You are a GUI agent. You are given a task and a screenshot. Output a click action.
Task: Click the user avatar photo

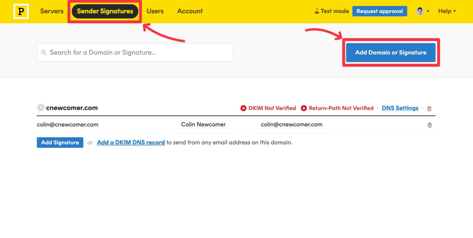[x=420, y=11]
